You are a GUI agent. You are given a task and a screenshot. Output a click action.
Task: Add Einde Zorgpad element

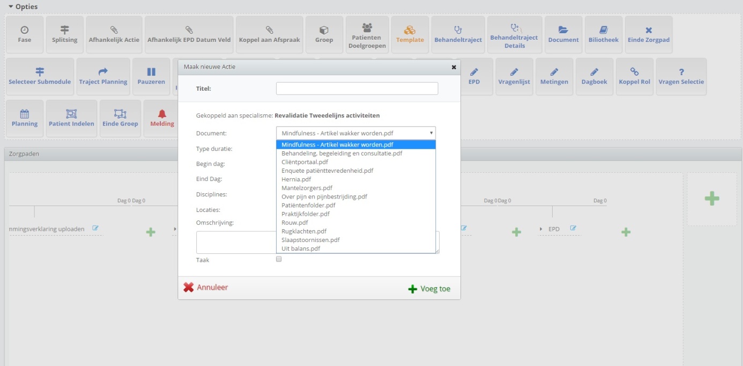pyautogui.click(x=649, y=35)
